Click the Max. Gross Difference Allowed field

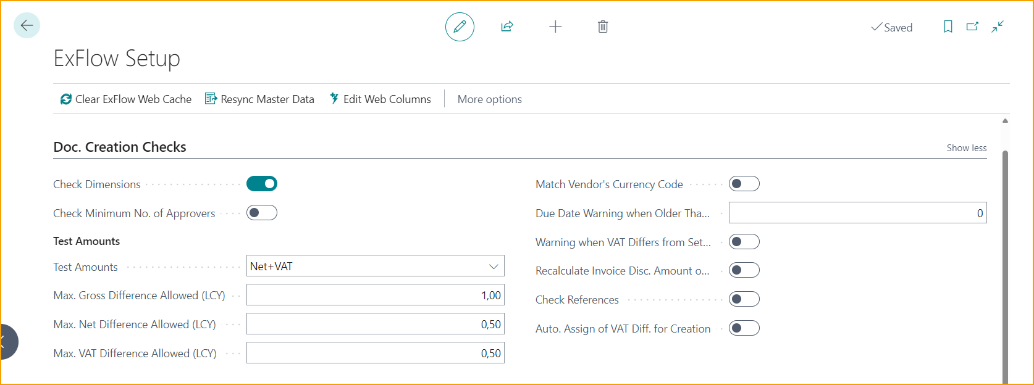[x=376, y=295]
